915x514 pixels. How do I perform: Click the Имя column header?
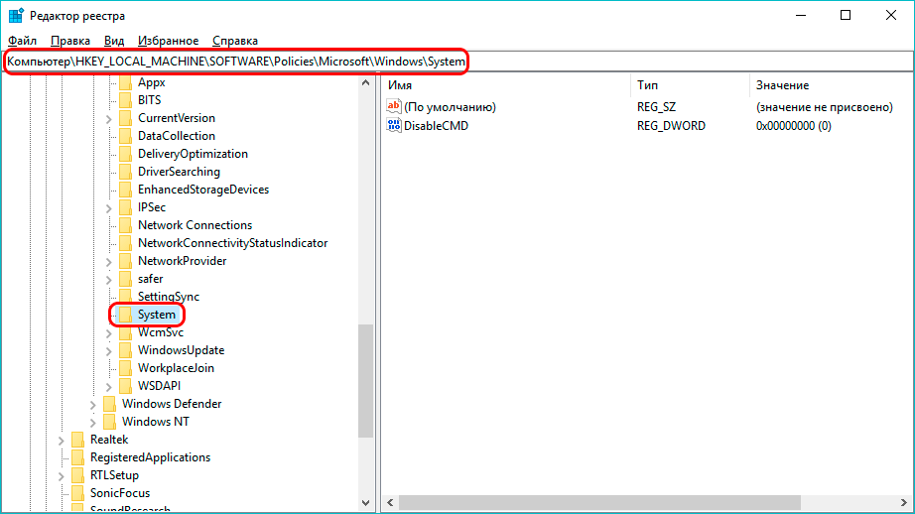[506, 85]
